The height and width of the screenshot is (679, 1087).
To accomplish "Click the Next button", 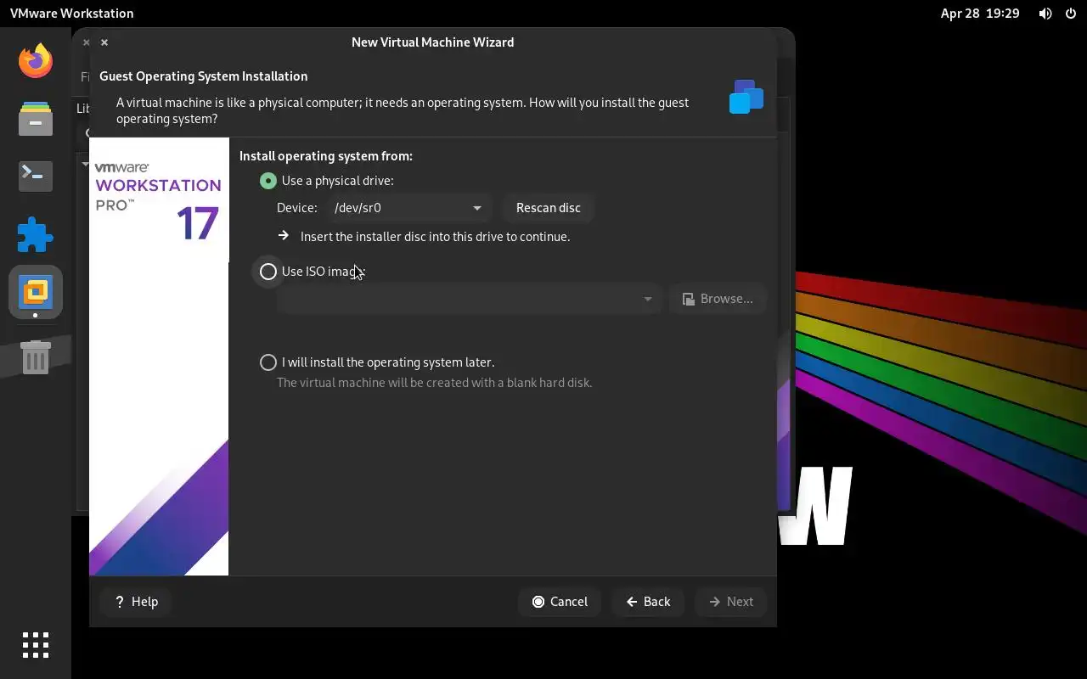I will (x=730, y=602).
